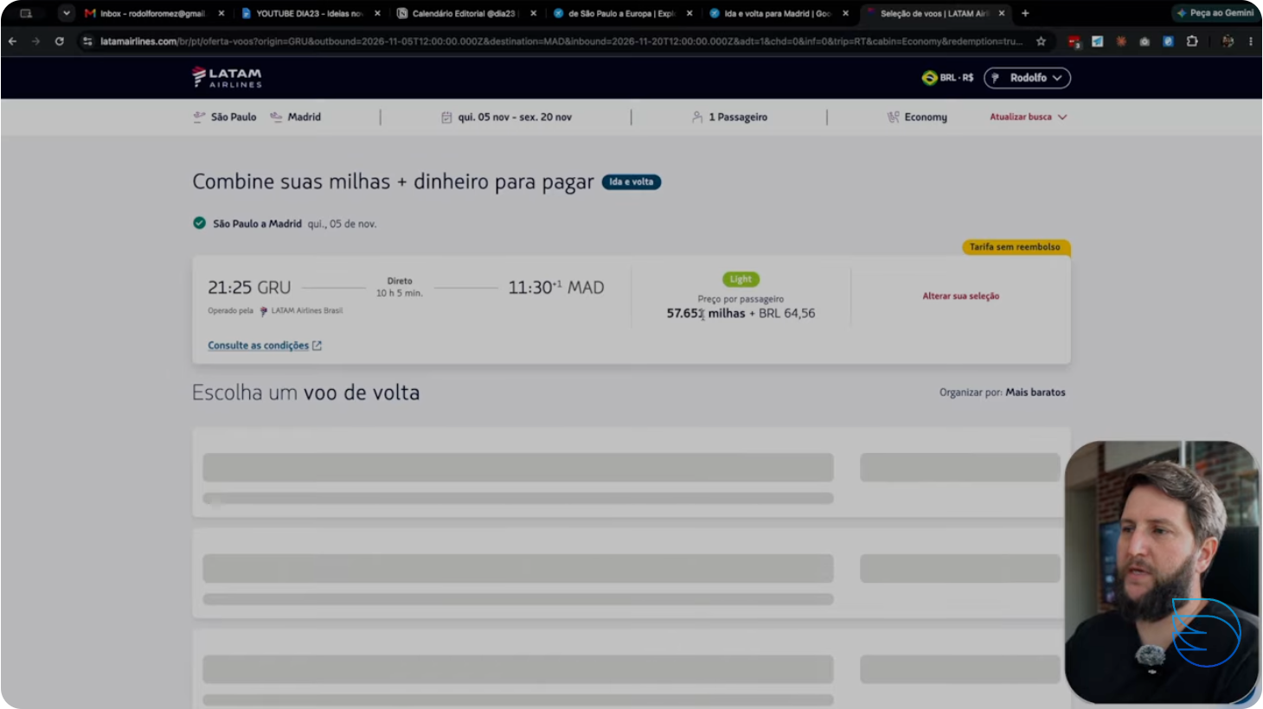
Task: Click the calendar icon beside the dates
Action: pos(446,117)
